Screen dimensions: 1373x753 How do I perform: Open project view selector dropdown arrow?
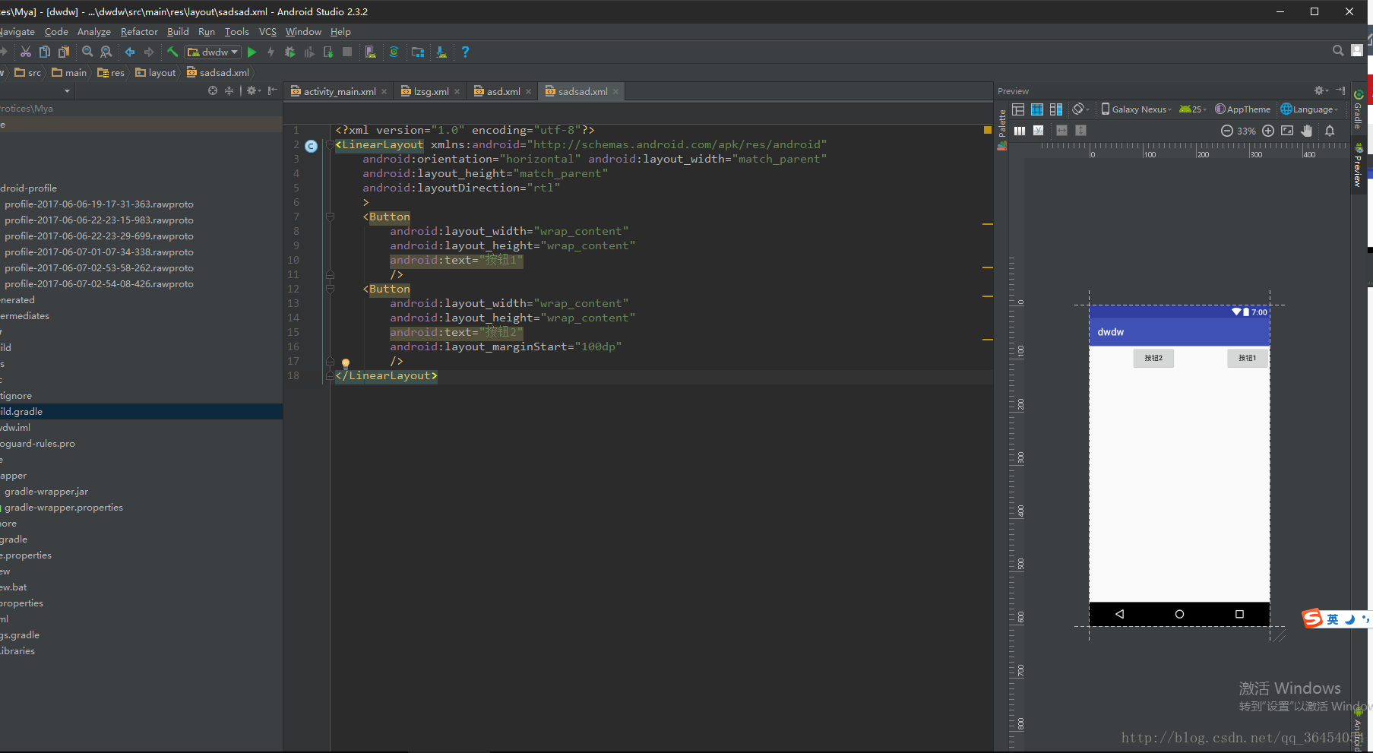coord(67,90)
